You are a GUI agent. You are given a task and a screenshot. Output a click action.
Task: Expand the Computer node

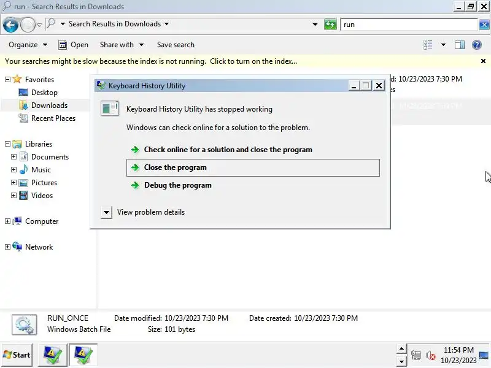[7, 221]
